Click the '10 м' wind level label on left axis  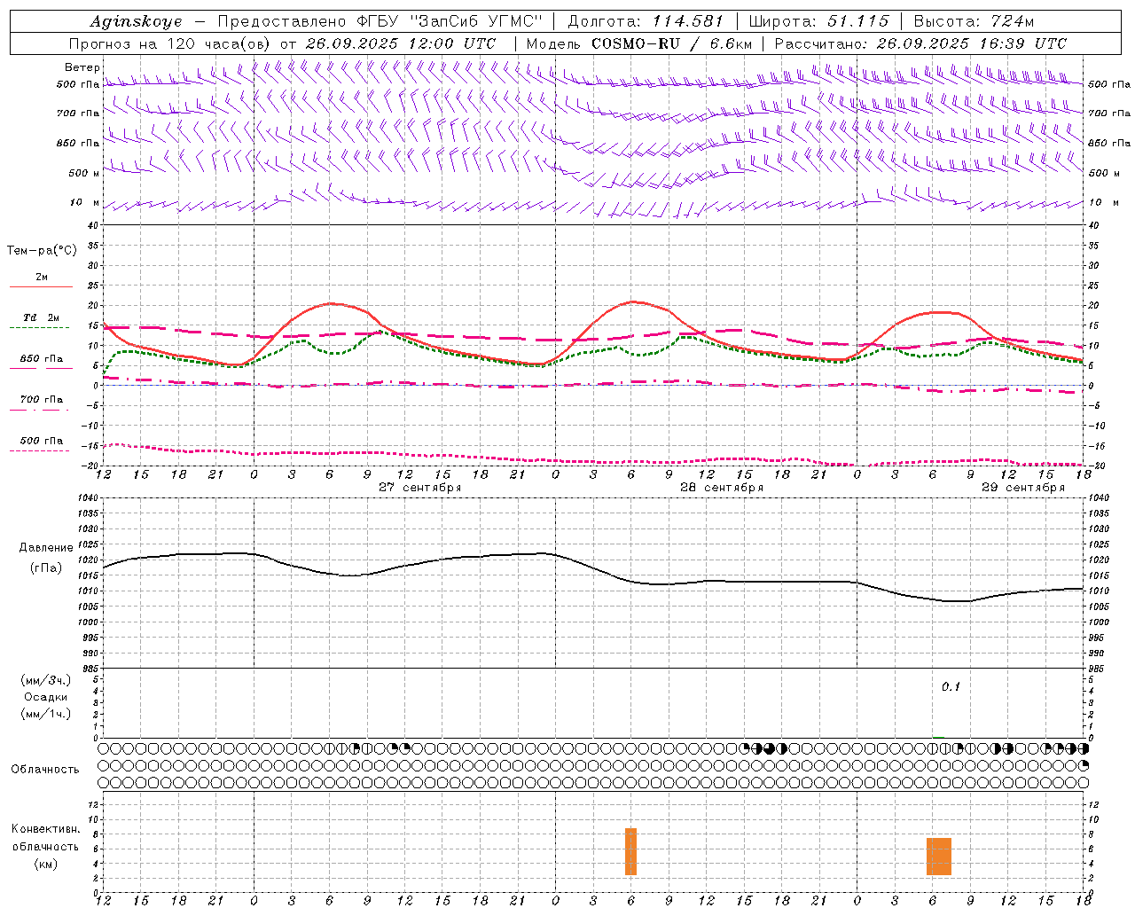85,202
